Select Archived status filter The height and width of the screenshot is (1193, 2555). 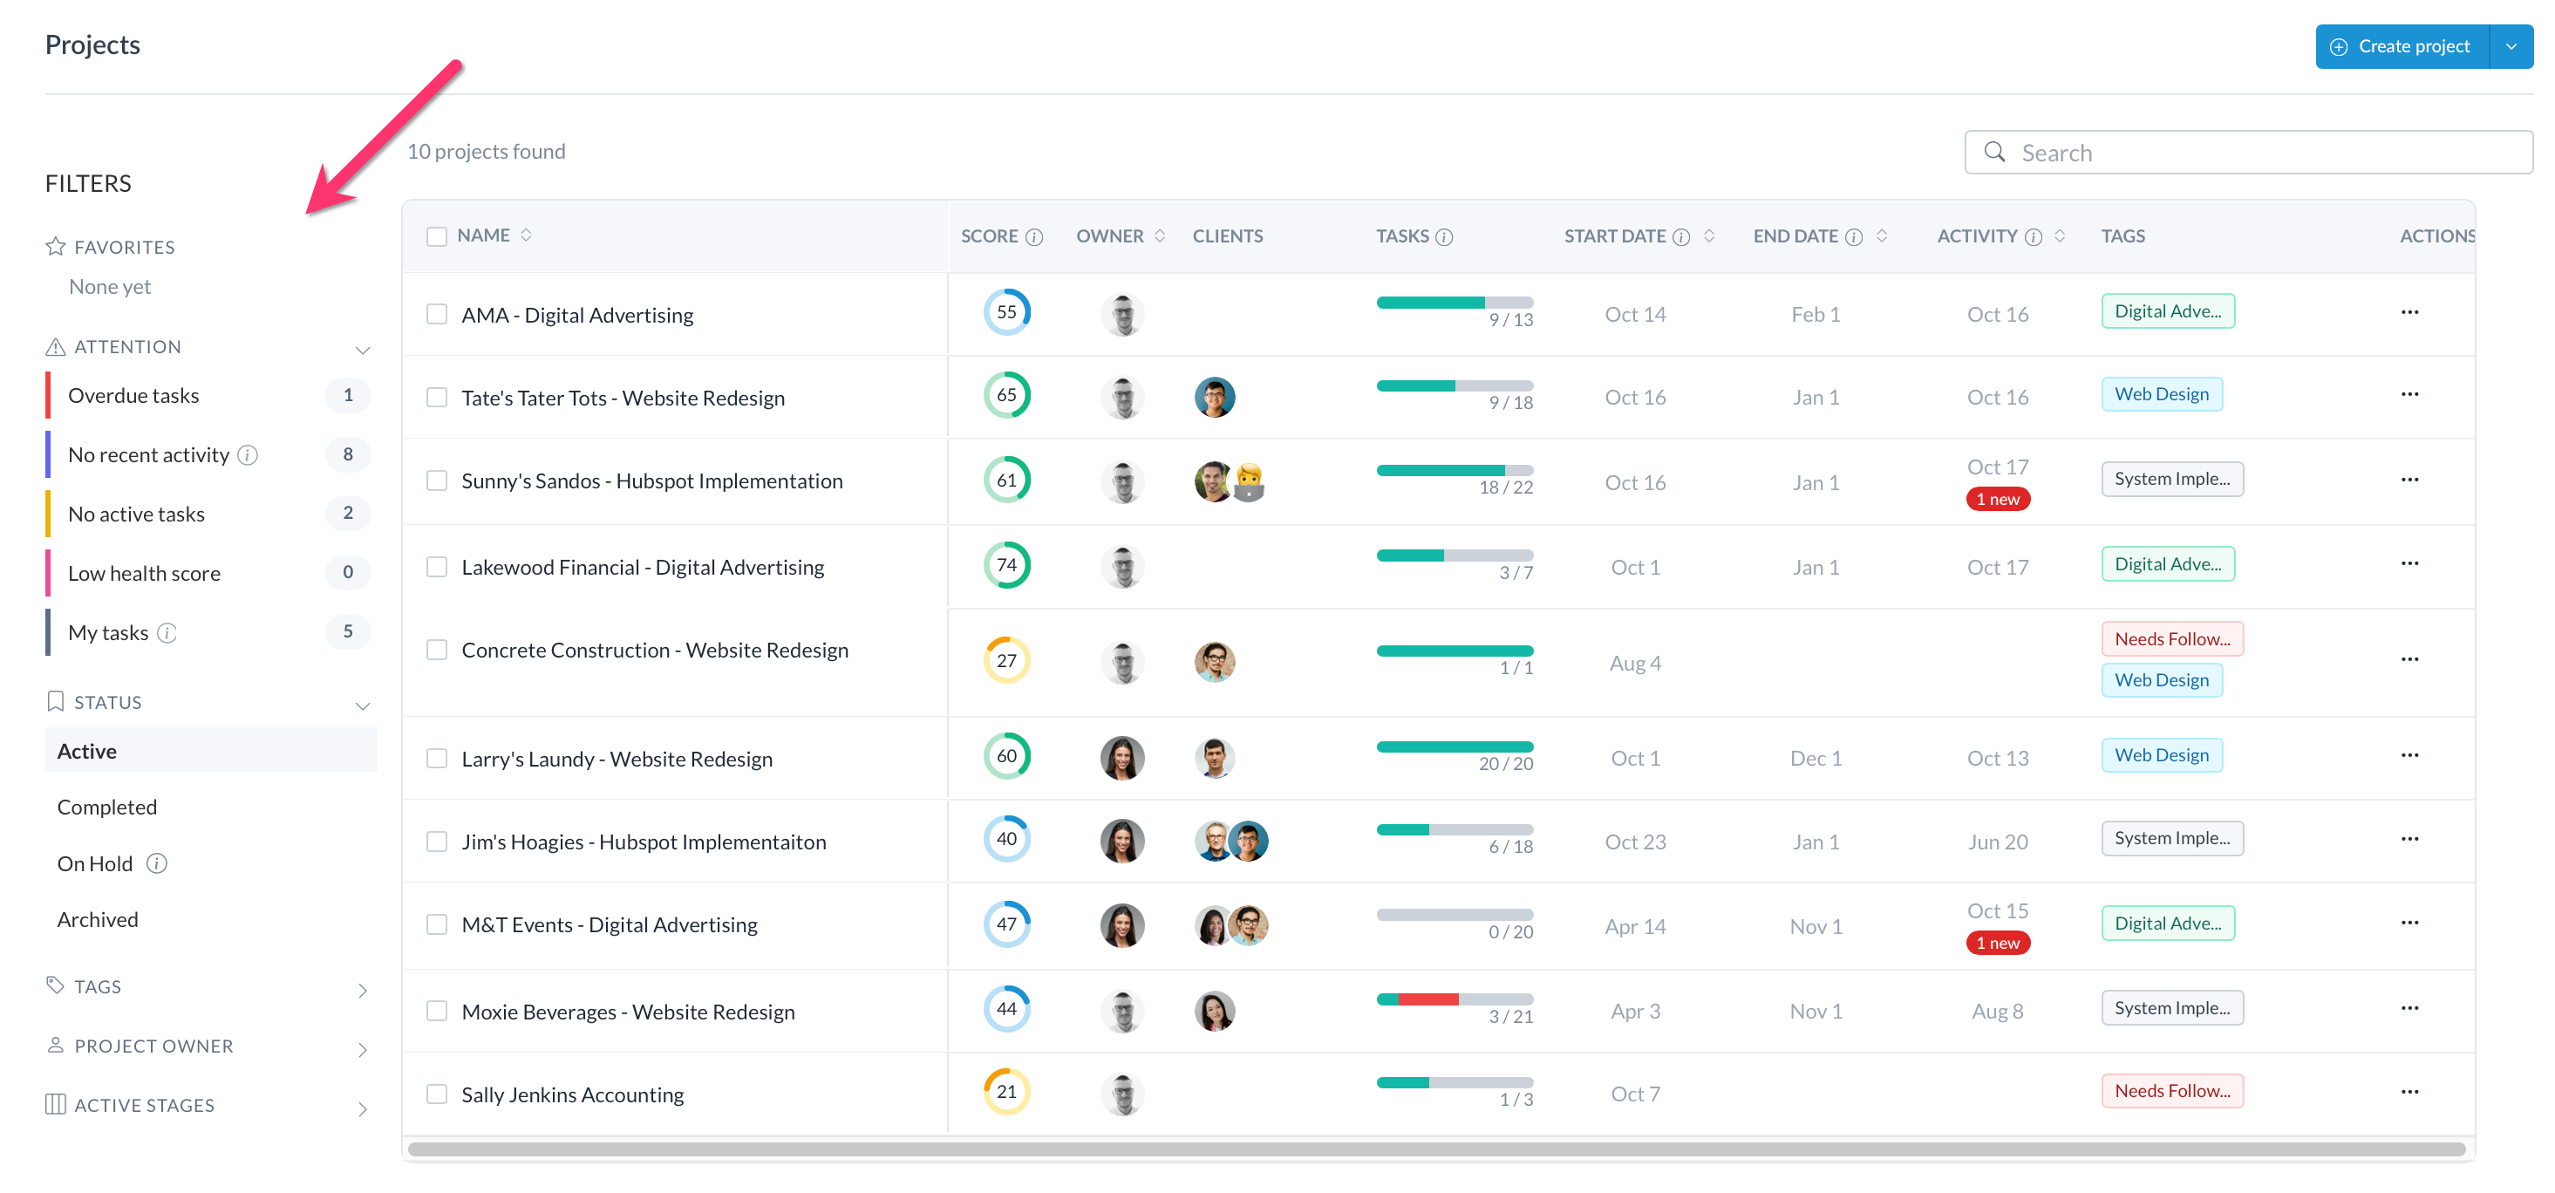tap(97, 919)
